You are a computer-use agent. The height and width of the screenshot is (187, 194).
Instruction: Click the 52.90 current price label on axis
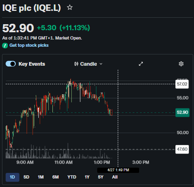point(182,112)
